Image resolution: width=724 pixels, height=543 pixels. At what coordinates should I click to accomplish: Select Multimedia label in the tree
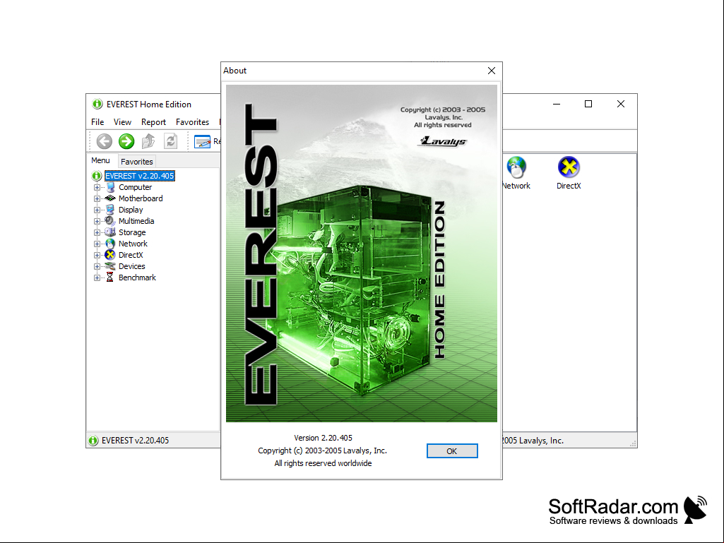pyautogui.click(x=136, y=221)
